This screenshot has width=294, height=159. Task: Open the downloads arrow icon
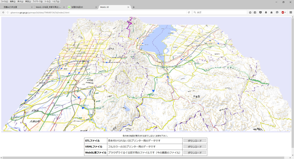[266, 12]
